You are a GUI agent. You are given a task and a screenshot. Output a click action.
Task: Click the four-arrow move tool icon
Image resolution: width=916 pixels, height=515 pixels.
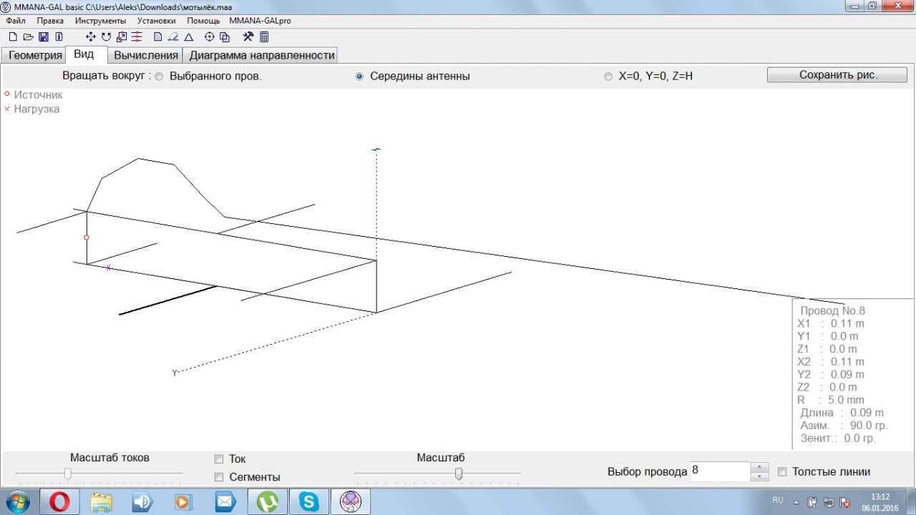(x=91, y=36)
